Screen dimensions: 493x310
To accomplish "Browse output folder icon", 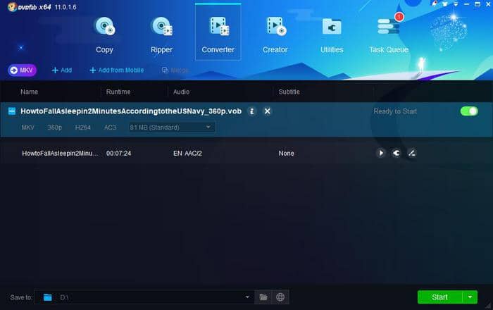I will click(263, 297).
